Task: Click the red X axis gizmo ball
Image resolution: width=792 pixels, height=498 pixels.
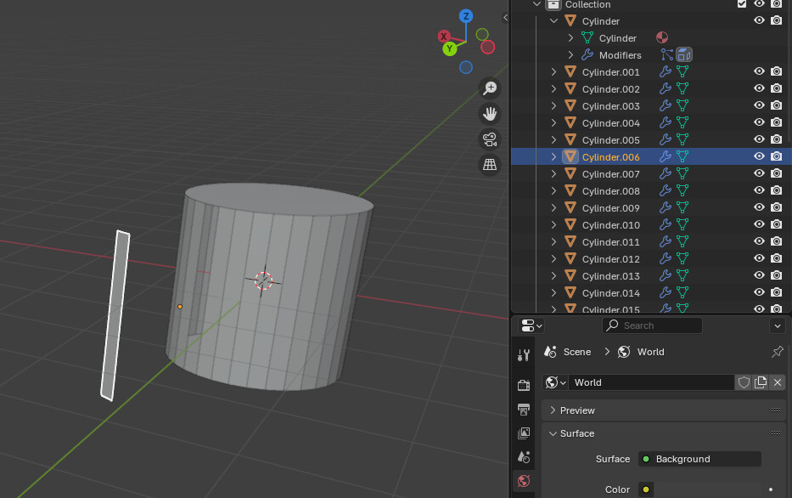Action: tap(443, 37)
